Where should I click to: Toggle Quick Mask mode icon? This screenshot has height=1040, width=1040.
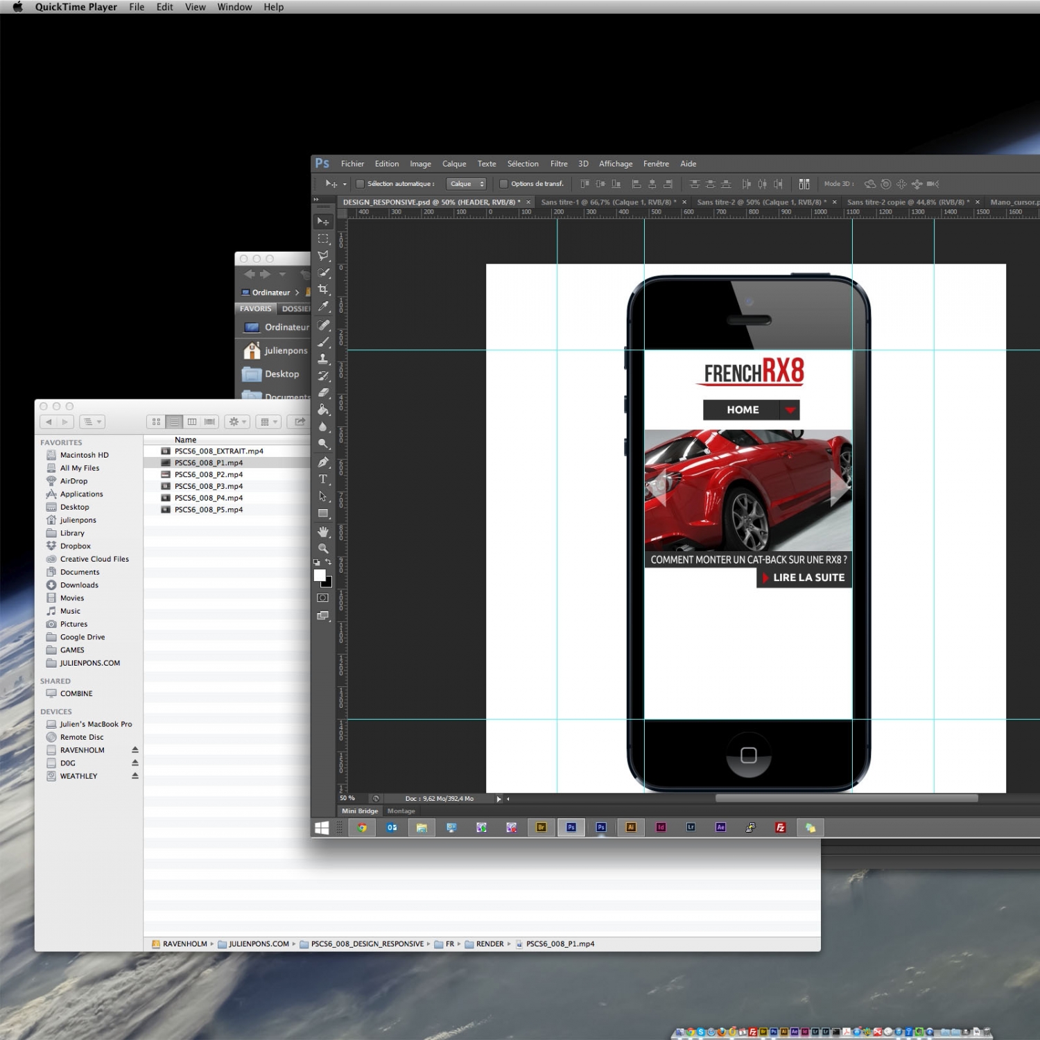pyautogui.click(x=323, y=598)
